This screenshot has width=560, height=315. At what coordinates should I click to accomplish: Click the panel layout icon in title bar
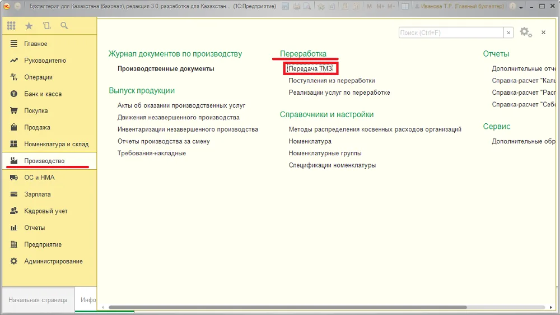405,6
